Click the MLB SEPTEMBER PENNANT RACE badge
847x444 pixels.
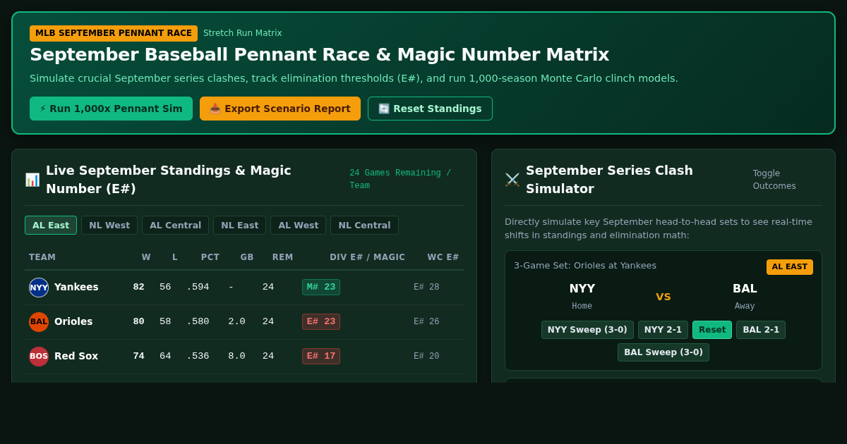pos(114,33)
